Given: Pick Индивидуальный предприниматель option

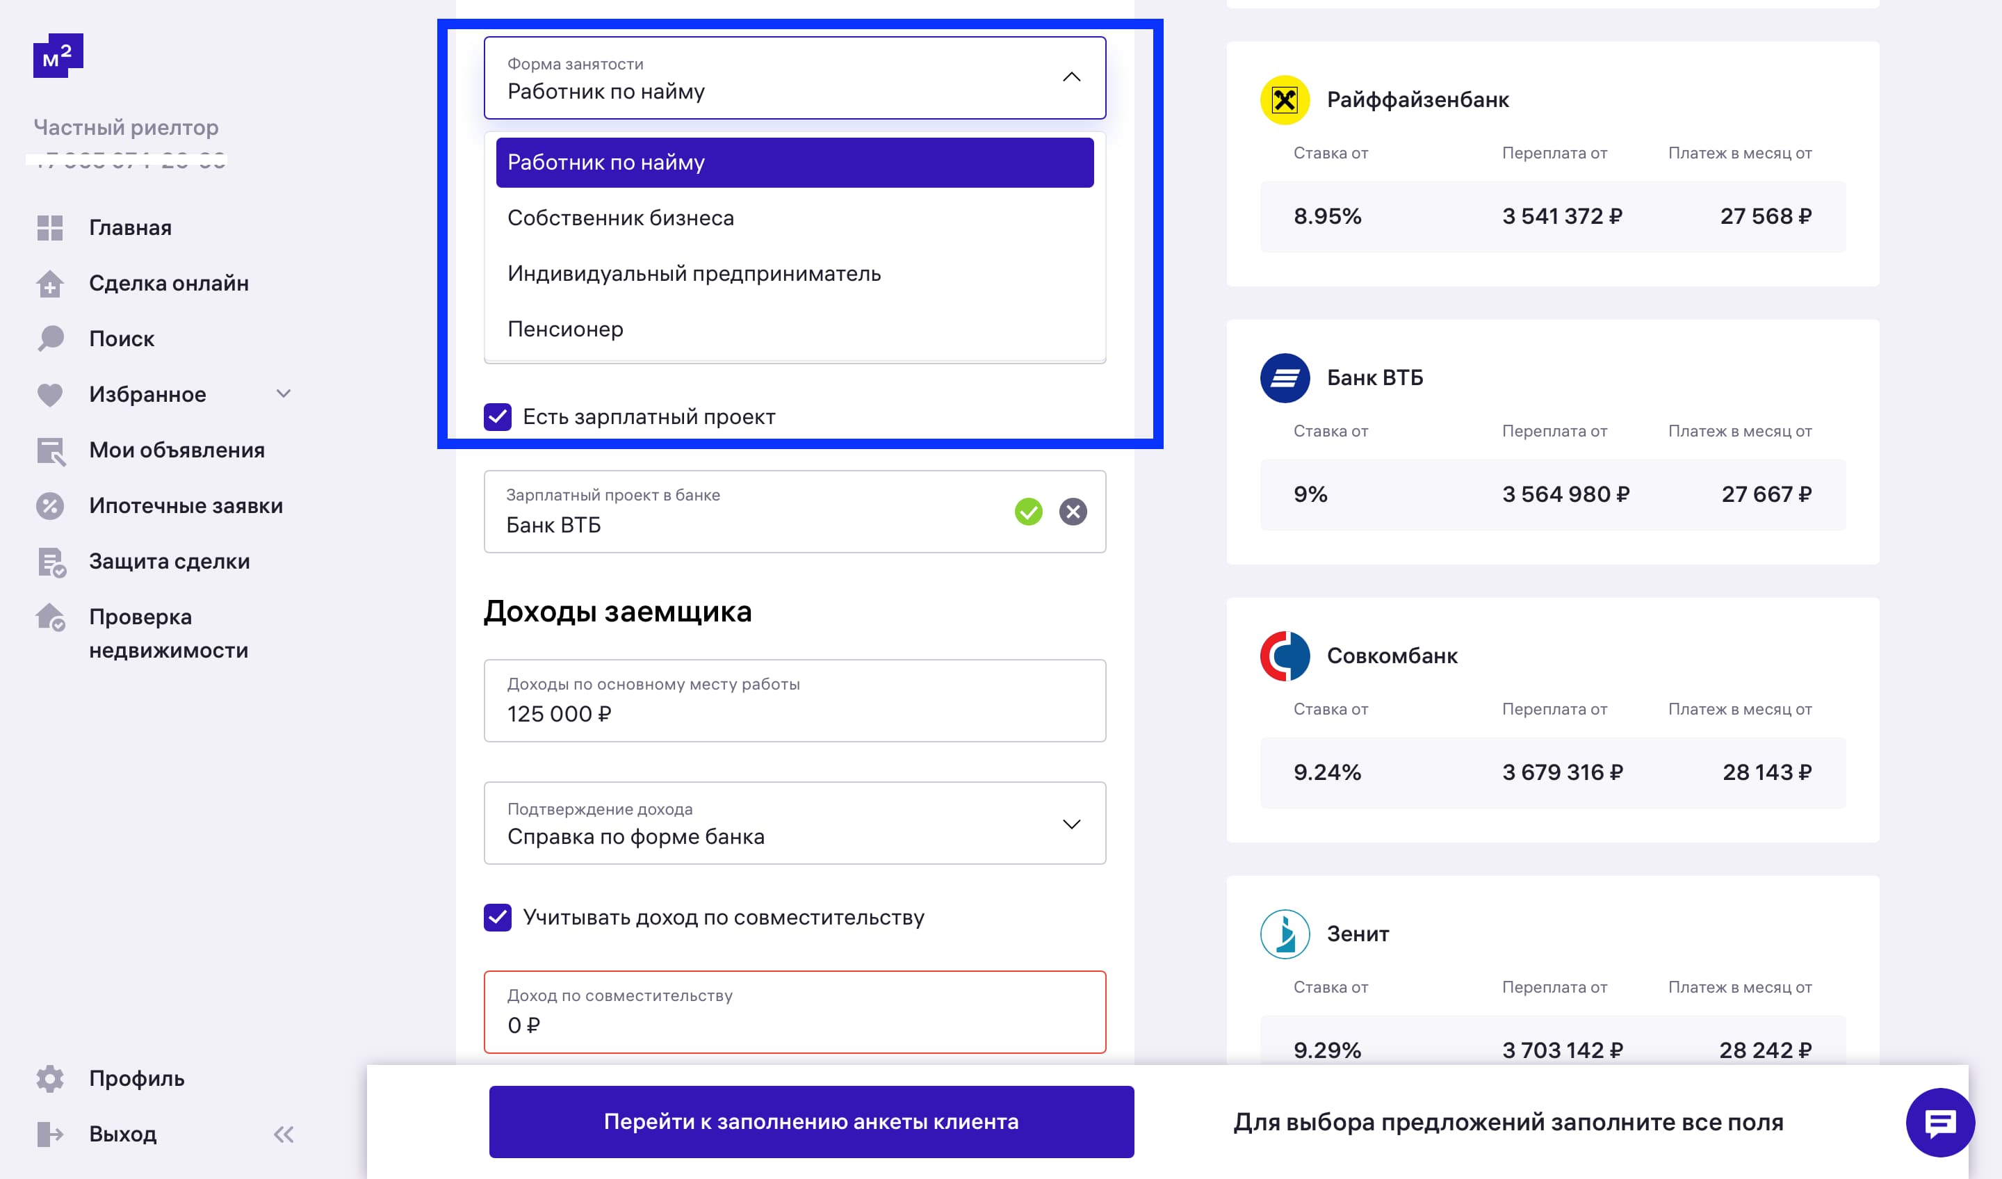Looking at the screenshot, I should tap(694, 273).
